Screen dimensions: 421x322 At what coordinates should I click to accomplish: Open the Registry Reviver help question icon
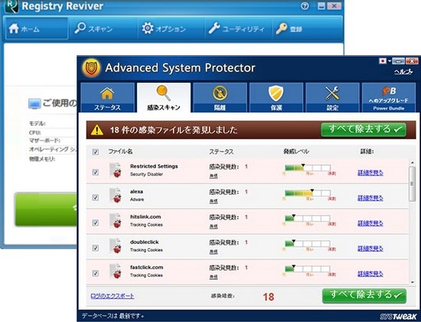click(x=305, y=6)
